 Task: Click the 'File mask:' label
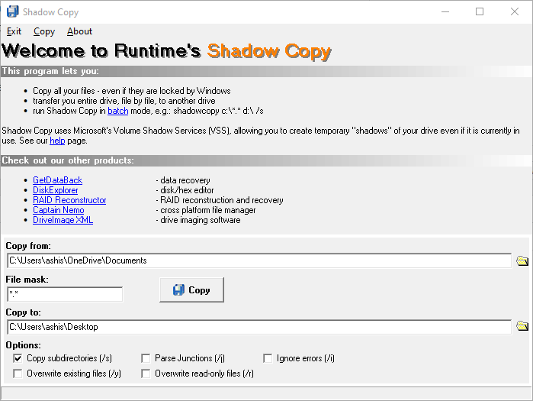pyautogui.click(x=27, y=280)
